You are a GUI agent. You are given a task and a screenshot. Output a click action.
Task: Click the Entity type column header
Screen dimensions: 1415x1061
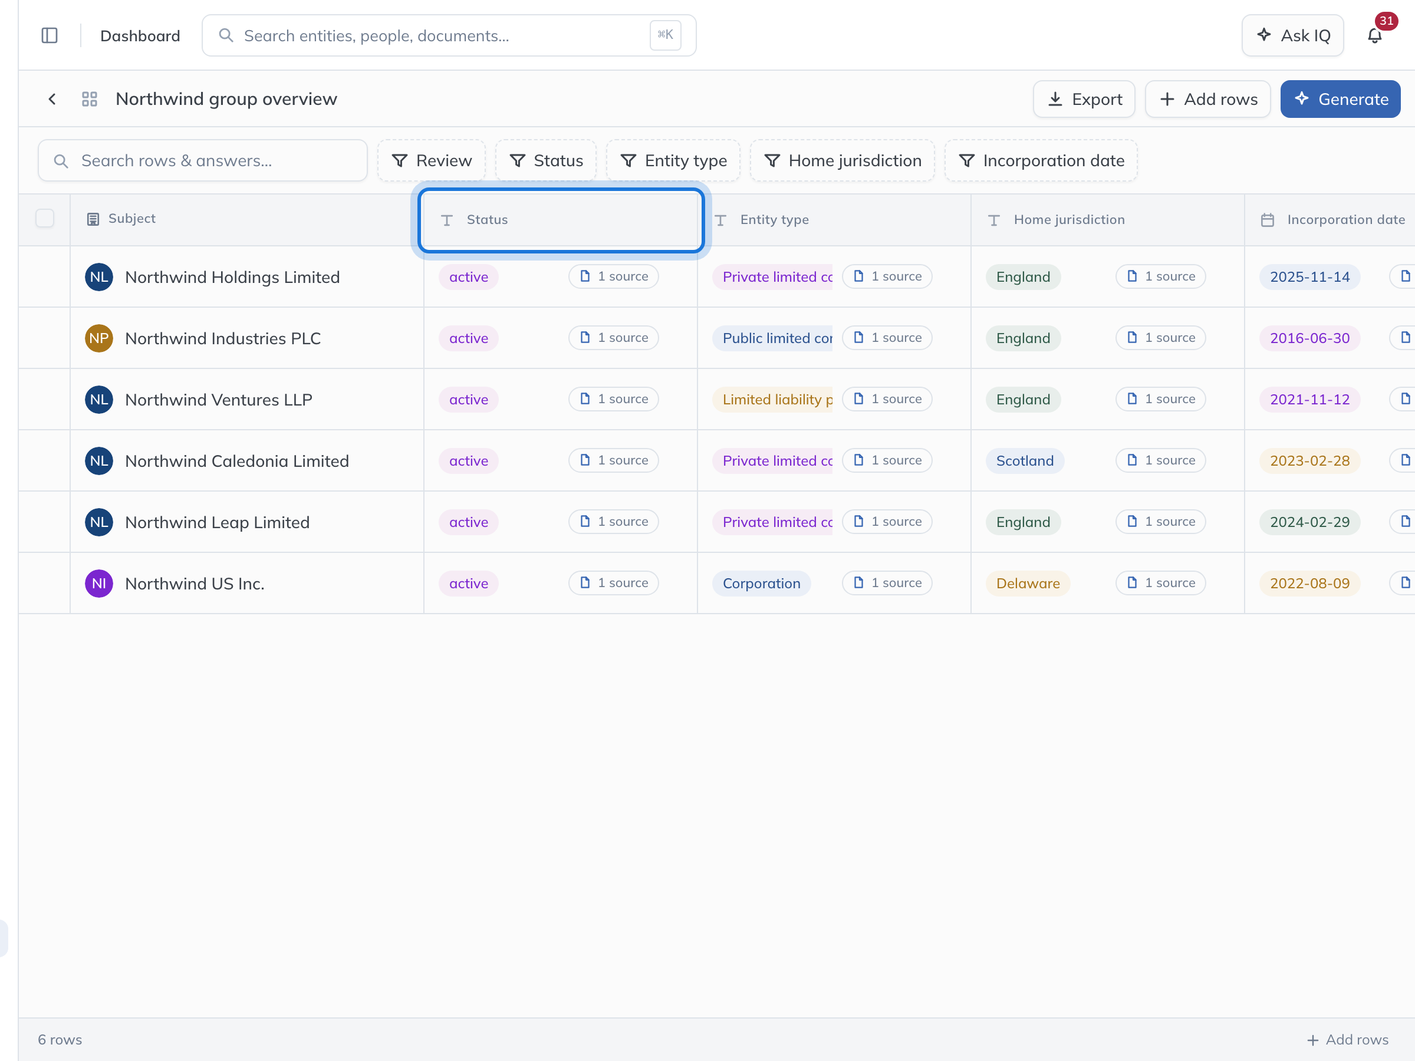coord(834,220)
